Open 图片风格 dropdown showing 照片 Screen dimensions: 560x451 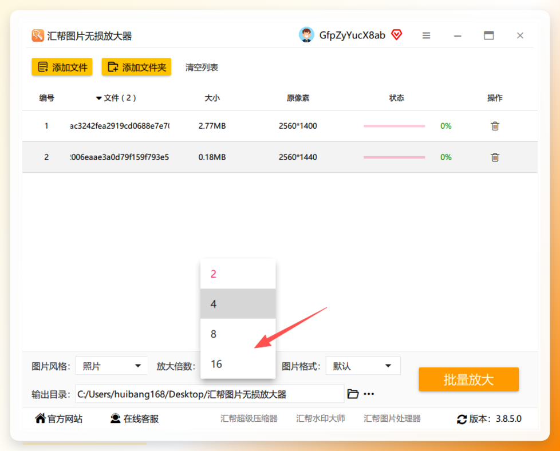click(112, 366)
